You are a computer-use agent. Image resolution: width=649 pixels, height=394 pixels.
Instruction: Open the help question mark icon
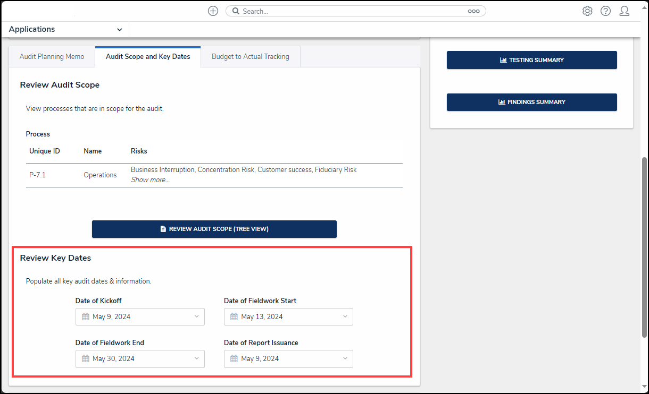pyautogui.click(x=605, y=11)
